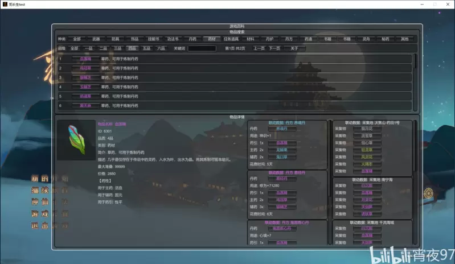The width and height of the screenshot is (455, 264).
Task: Filter by grade 六品
Action: click(161, 48)
